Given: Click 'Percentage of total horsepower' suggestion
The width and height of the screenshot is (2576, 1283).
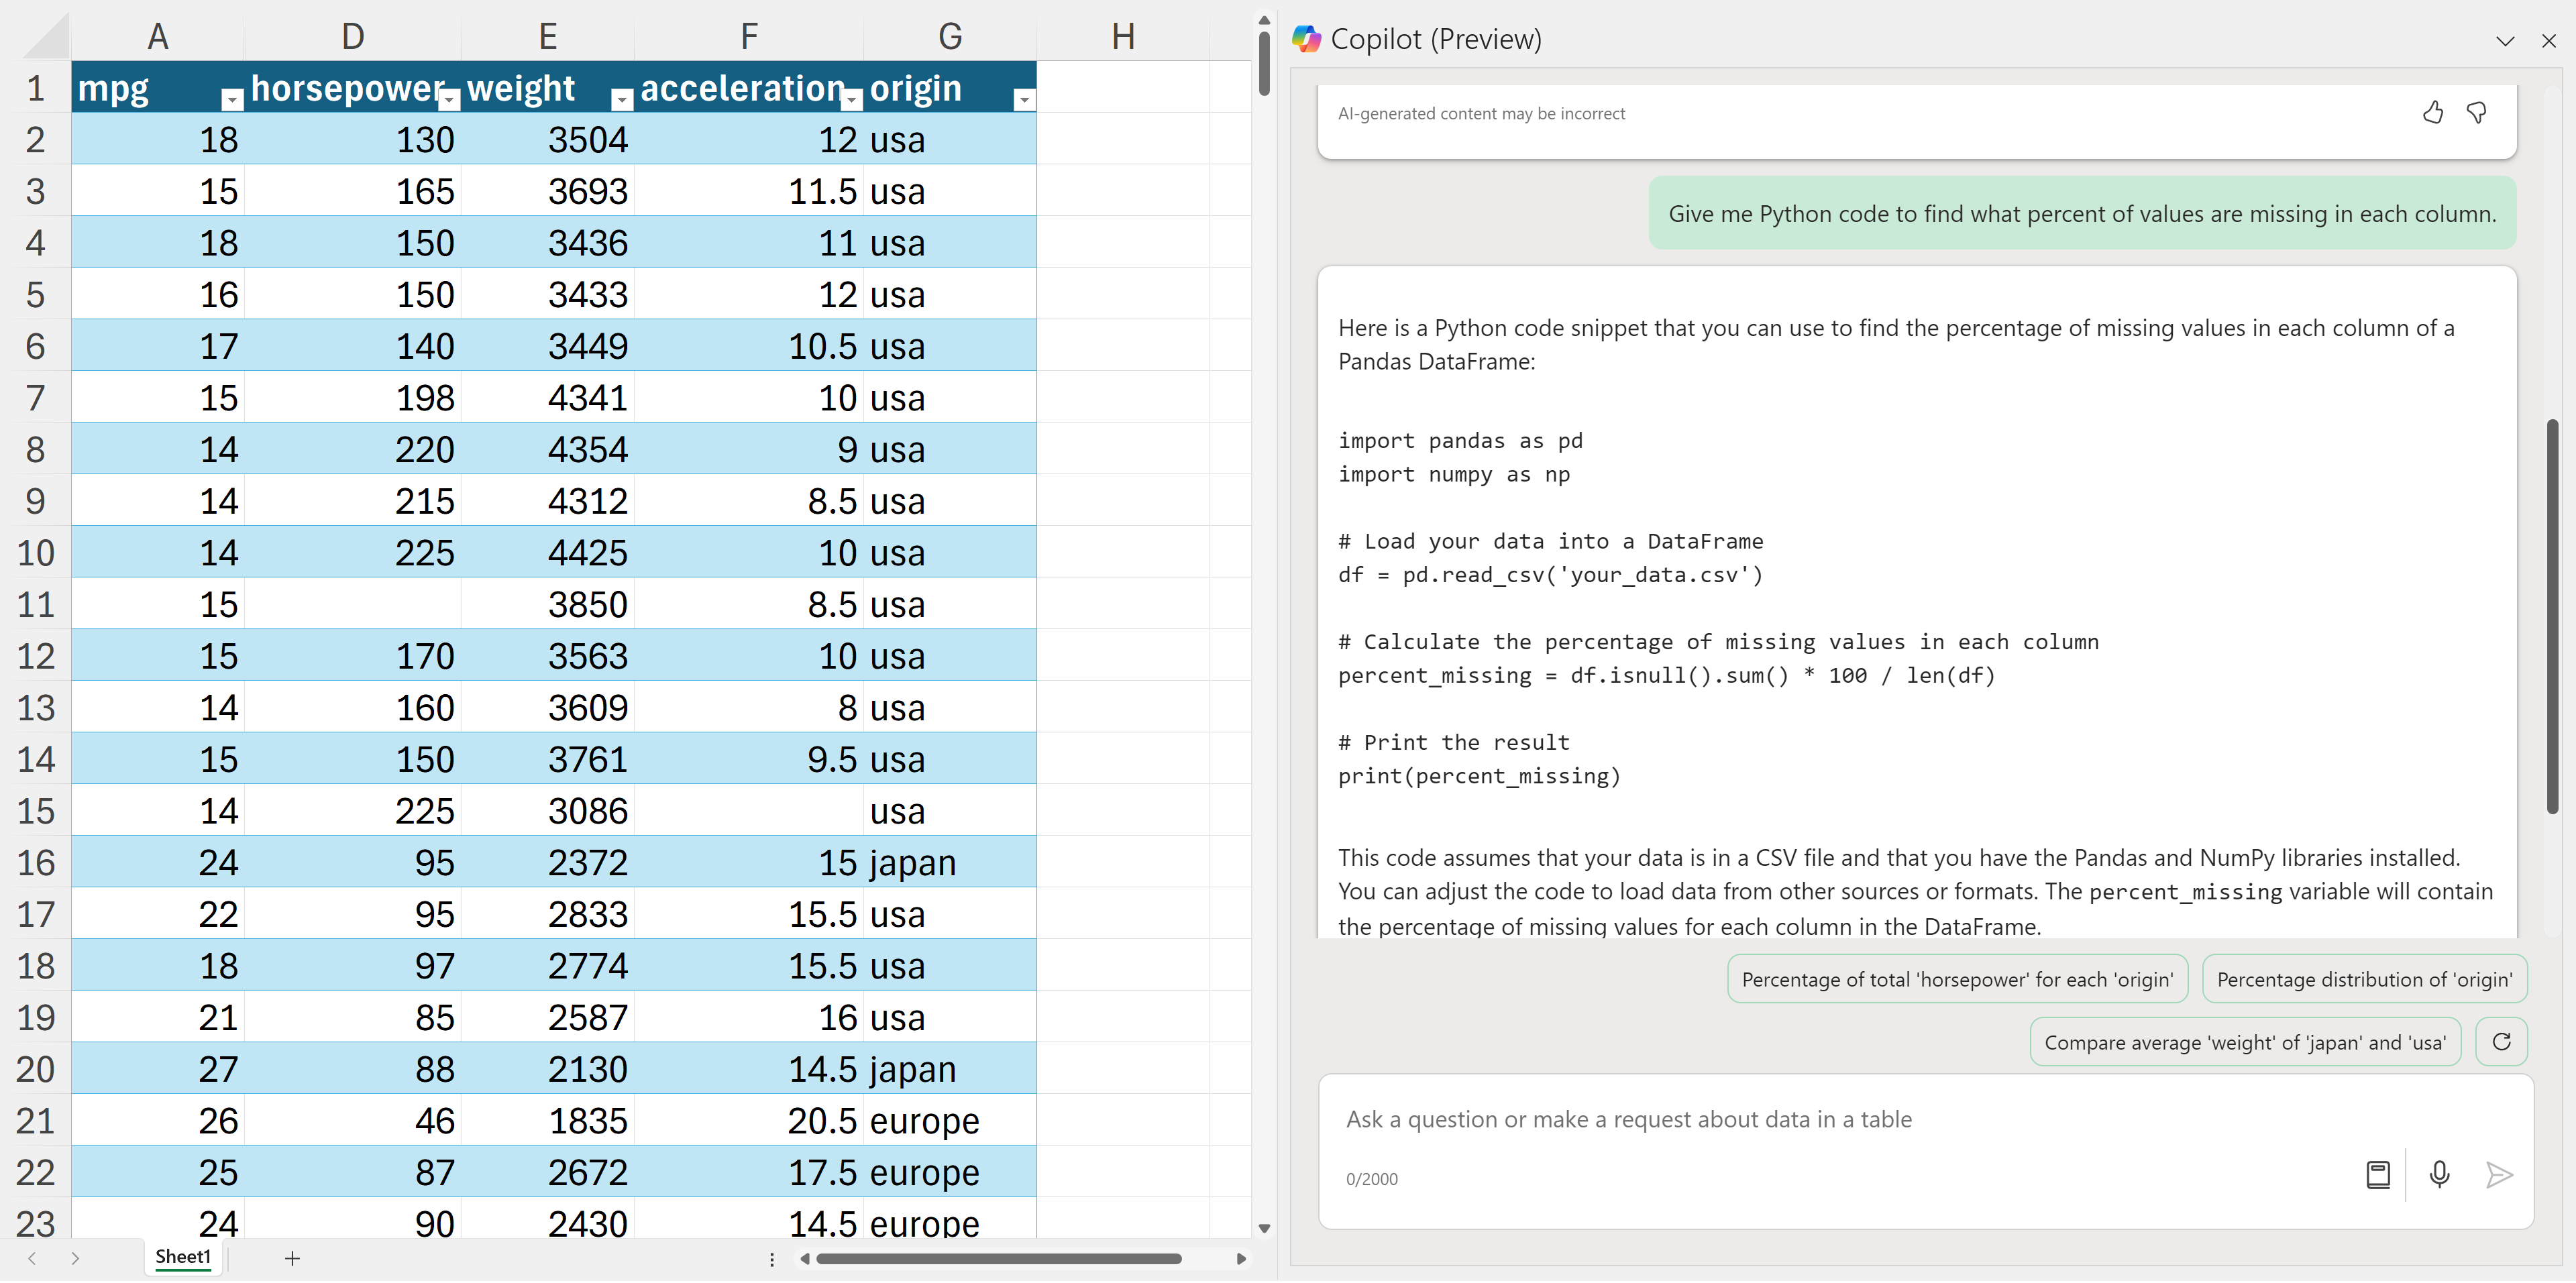Looking at the screenshot, I should [1956, 979].
